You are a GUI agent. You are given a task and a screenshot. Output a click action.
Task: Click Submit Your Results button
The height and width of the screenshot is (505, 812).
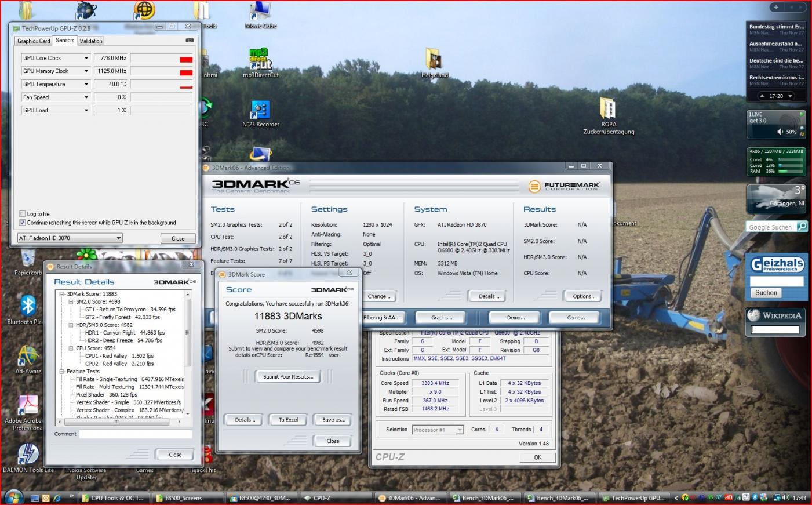pos(288,377)
